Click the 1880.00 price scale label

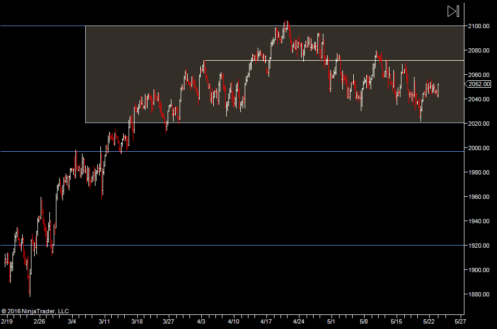pyautogui.click(x=479, y=294)
